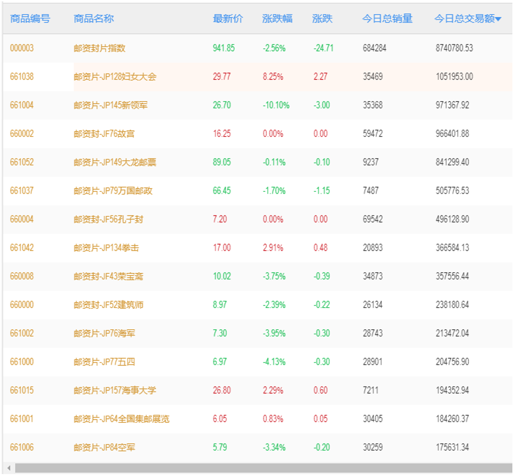
Task: Open 邮资片-JP149大龙邮票 link
Action: (x=115, y=162)
